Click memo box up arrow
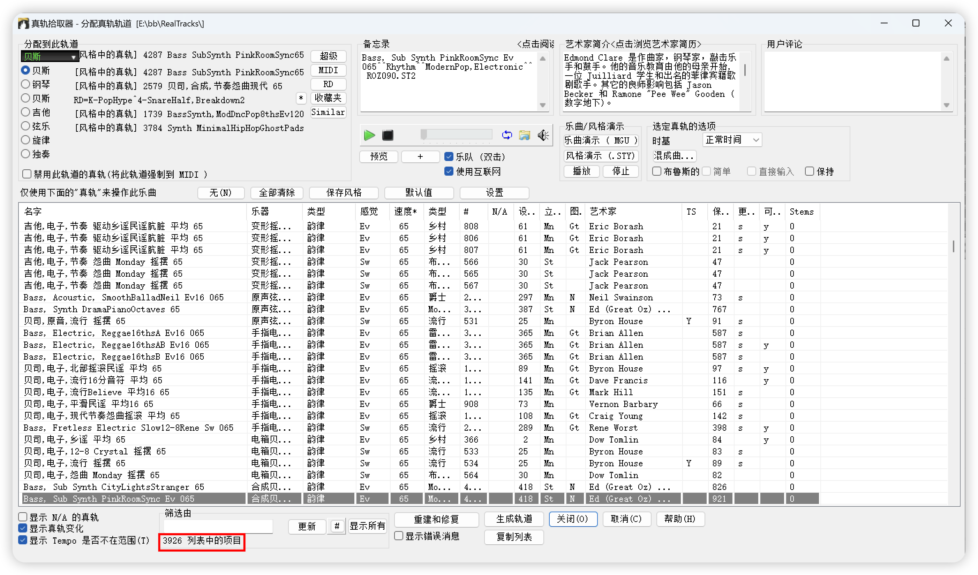 pos(543,59)
